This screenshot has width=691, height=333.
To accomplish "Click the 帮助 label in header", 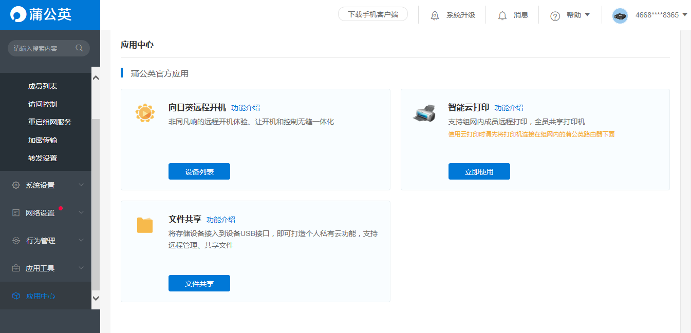I will click(574, 15).
